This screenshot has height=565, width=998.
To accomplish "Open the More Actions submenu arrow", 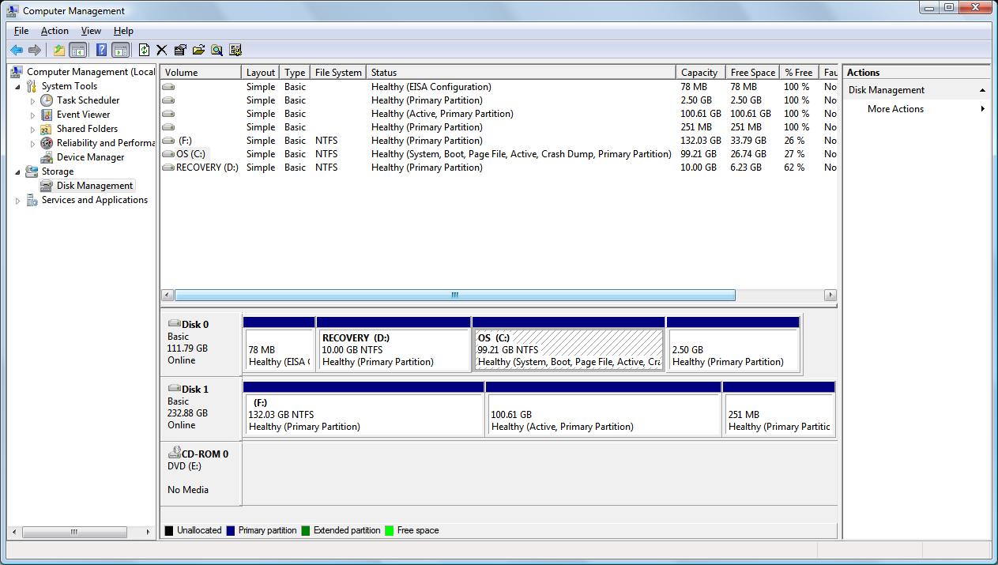I will [x=983, y=109].
